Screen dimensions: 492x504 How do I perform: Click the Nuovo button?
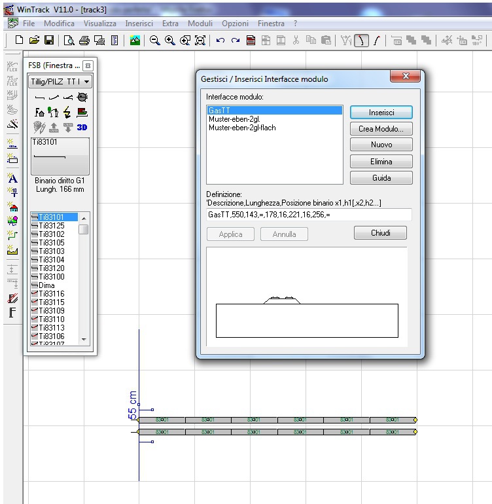coord(381,145)
